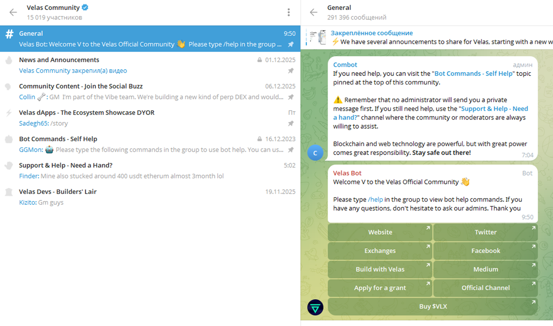Open the Bot Commands - Self Help topic

pyautogui.click(x=150, y=144)
